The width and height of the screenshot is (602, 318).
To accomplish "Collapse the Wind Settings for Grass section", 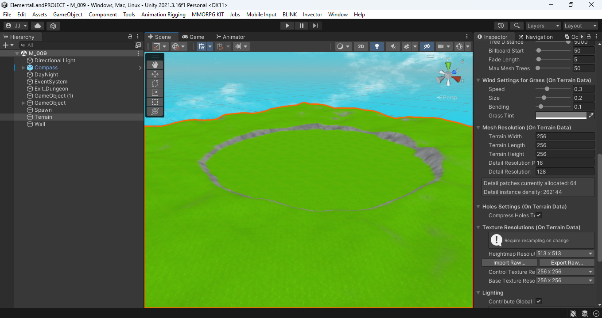I will click(478, 80).
